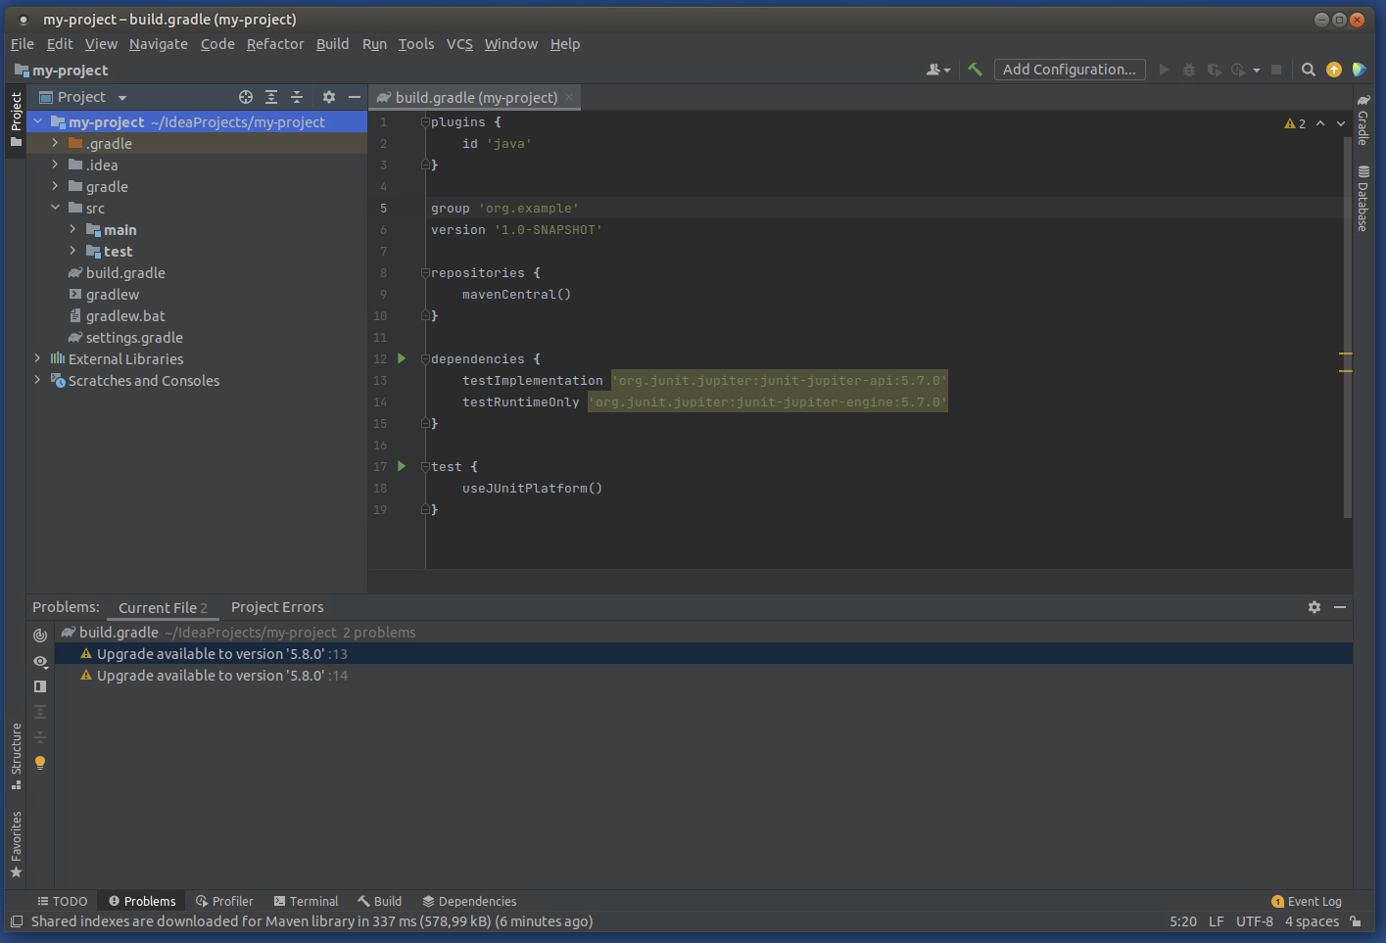
Task: Expand Scratches and Consoles node
Action: click(x=38, y=380)
